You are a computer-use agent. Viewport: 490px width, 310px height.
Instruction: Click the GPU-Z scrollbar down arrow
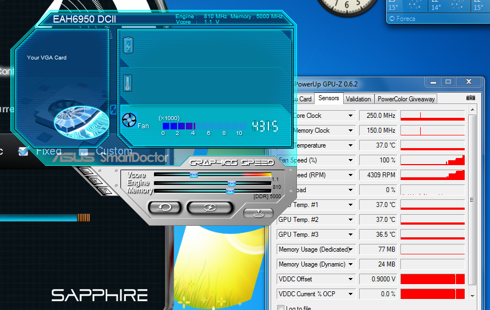click(472, 296)
